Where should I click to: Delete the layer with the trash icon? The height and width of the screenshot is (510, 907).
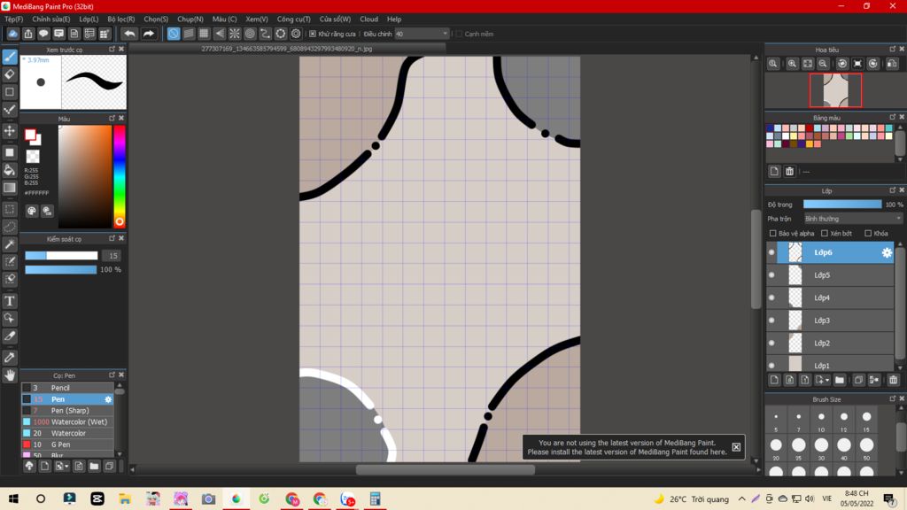893,380
